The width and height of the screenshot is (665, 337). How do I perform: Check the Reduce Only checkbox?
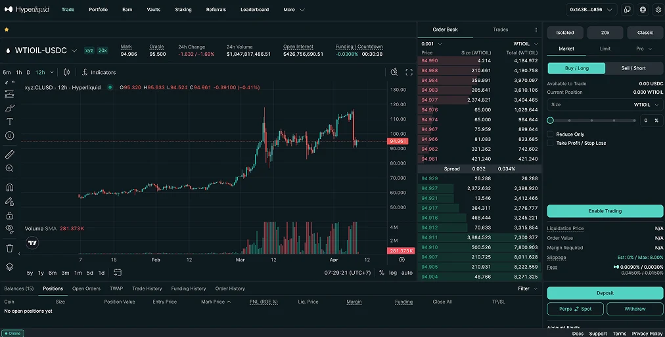coord(550,134)
